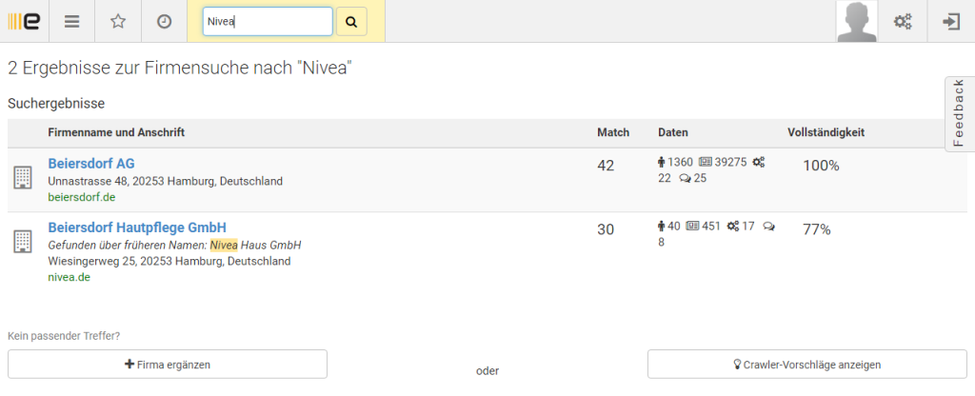This screenshot has width=975, height=396.
Task: Visit beiersdorf.de website link
Action: click(82, 197)
